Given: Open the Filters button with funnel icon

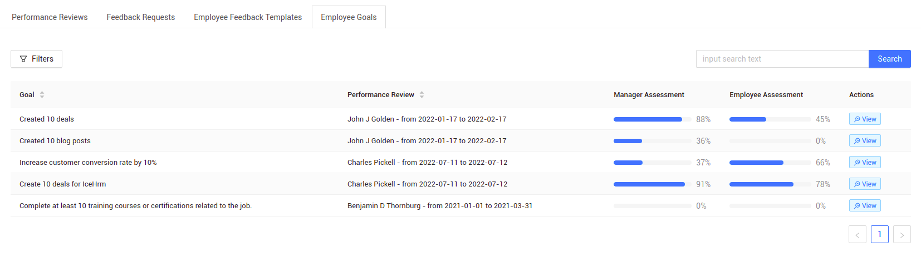Looking at the screenshot, I should [36, 59].
